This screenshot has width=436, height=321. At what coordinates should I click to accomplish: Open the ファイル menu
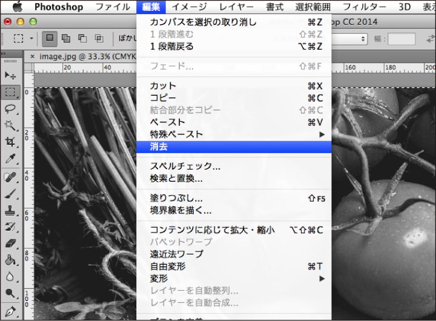[113, 7]
